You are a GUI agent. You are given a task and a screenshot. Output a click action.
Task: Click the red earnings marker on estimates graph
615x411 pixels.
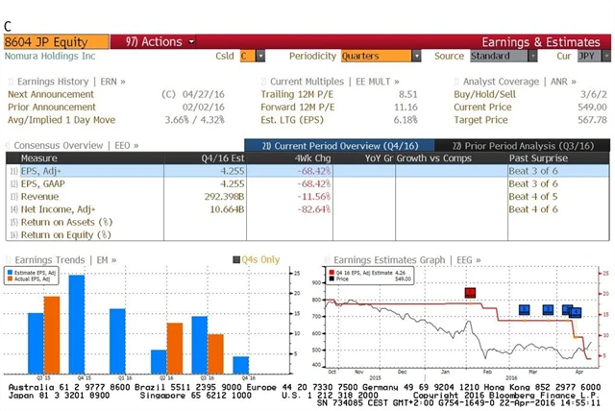tap(470, 293)
